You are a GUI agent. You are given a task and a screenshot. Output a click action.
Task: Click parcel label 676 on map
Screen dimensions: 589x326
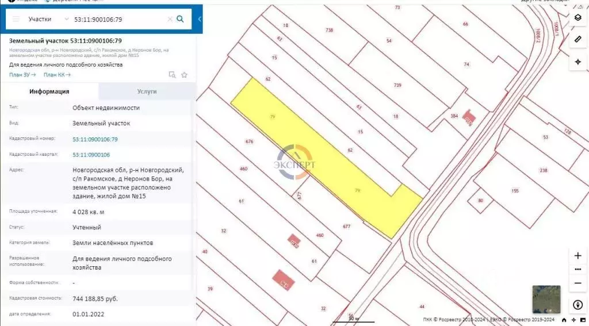(250, 141)
